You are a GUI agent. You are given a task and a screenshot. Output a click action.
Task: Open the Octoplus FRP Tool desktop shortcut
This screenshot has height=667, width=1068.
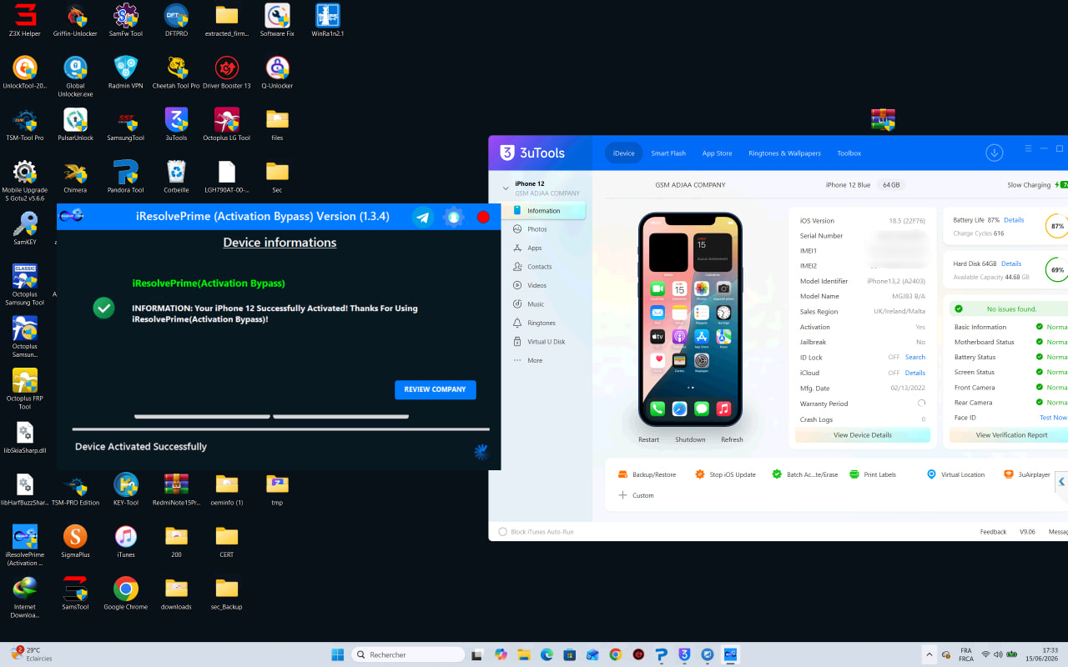coord(25,389)
